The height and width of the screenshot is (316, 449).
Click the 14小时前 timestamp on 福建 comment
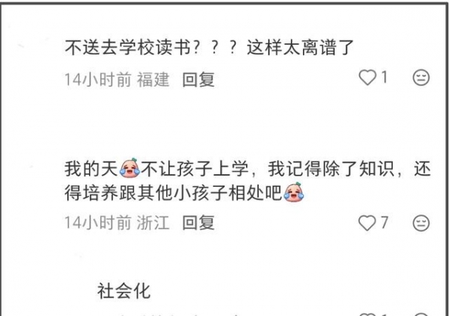pyautogui.click(x=98, y=79)
